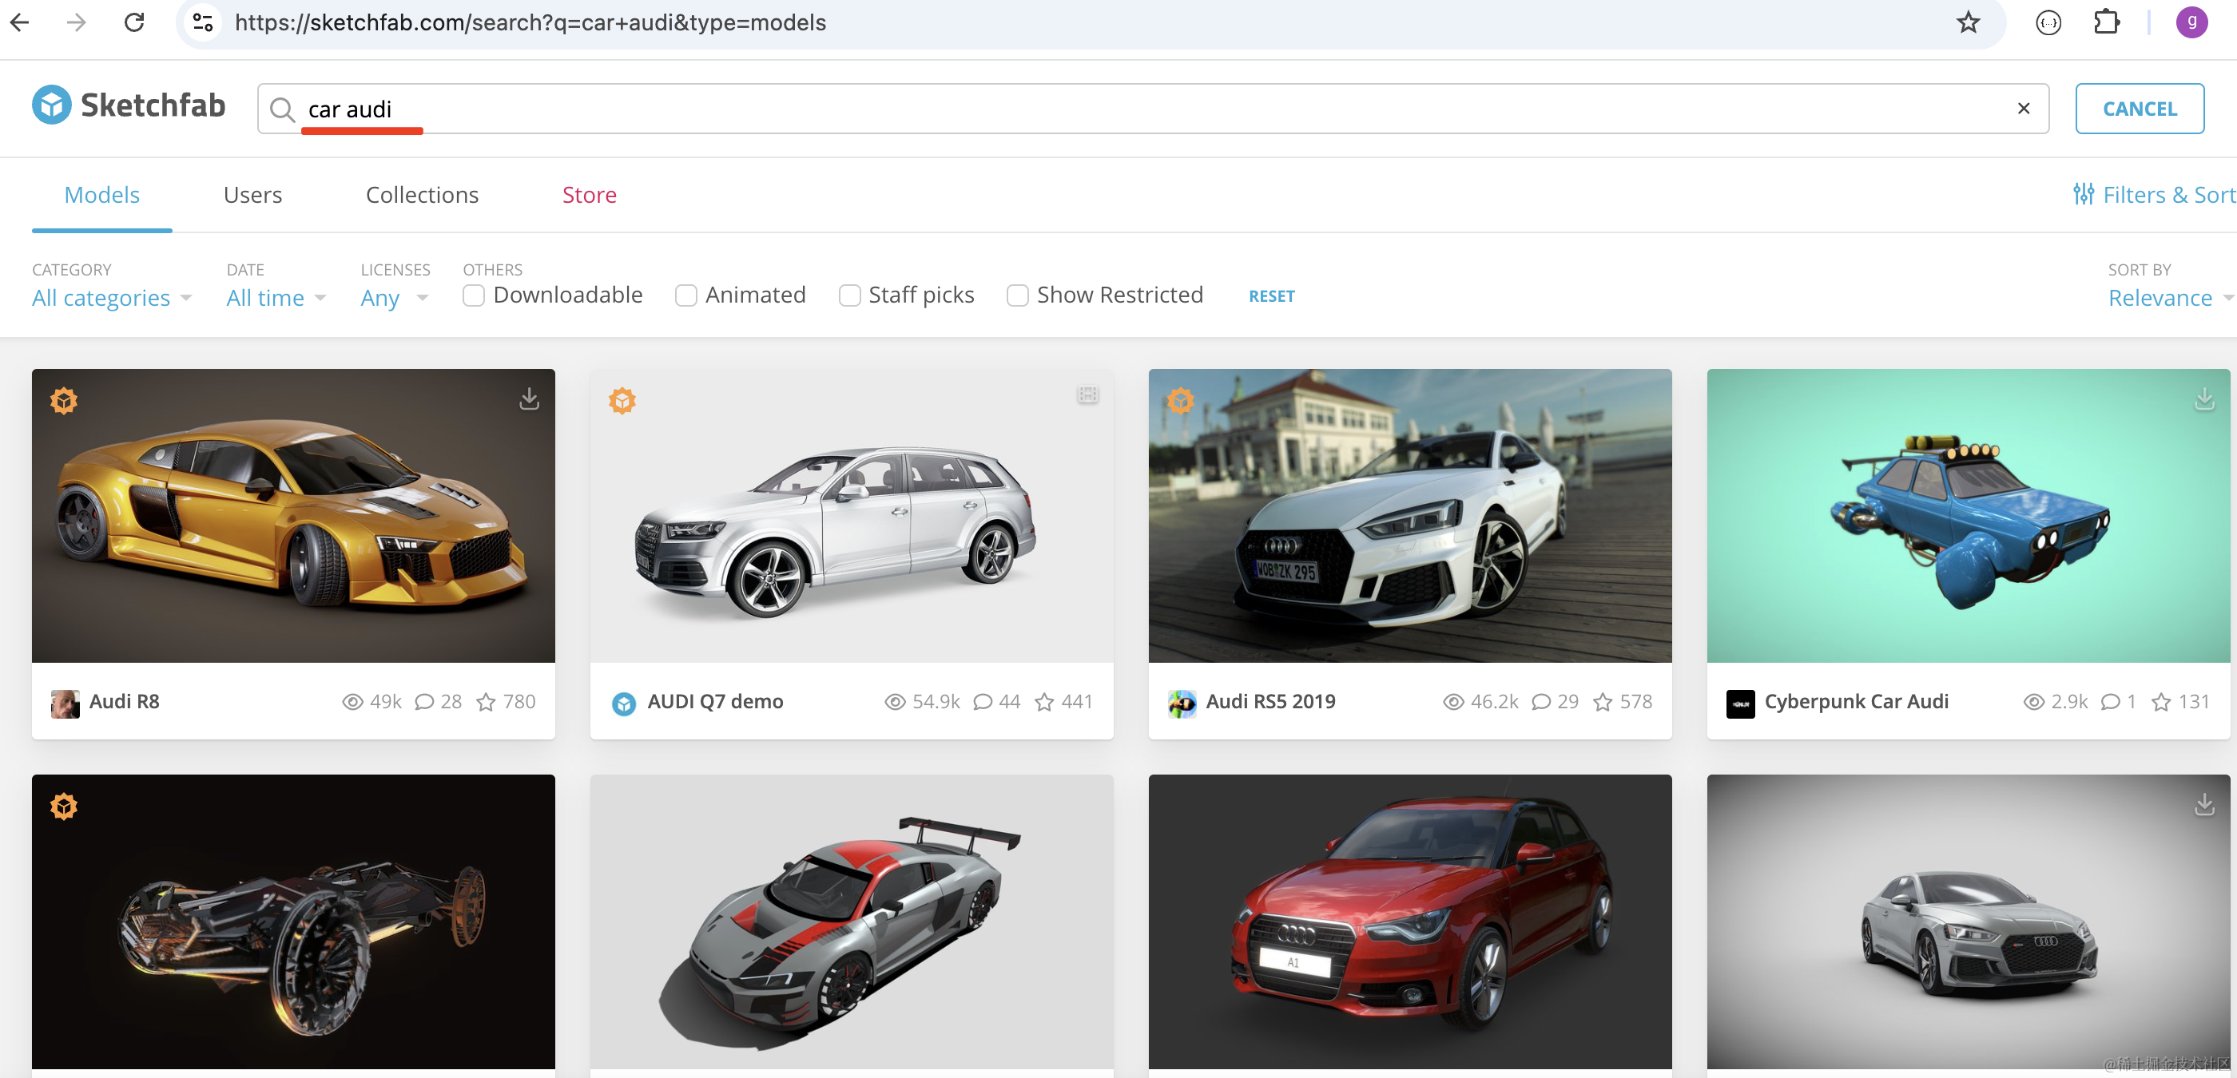
Task: Open the All time date dropdown
Action: (276, 298)
